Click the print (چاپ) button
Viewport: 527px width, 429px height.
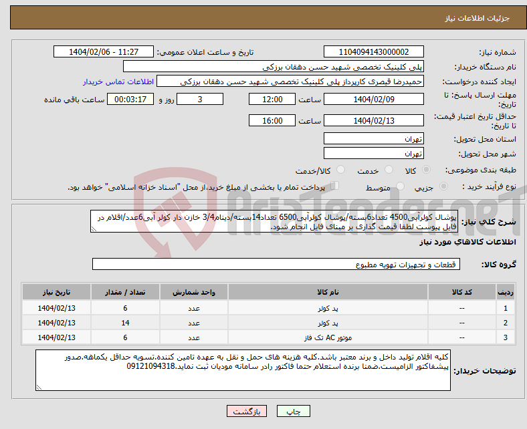[294, 411]
